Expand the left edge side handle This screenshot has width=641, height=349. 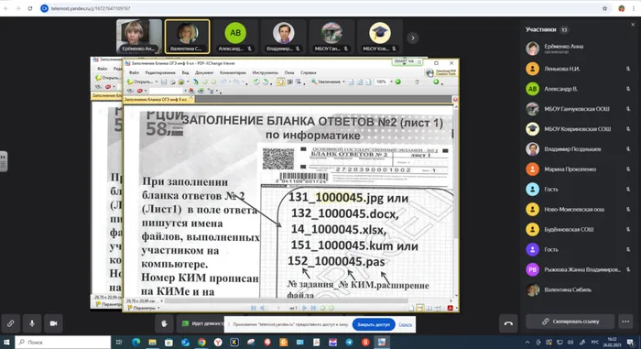[x=4, y=161]
